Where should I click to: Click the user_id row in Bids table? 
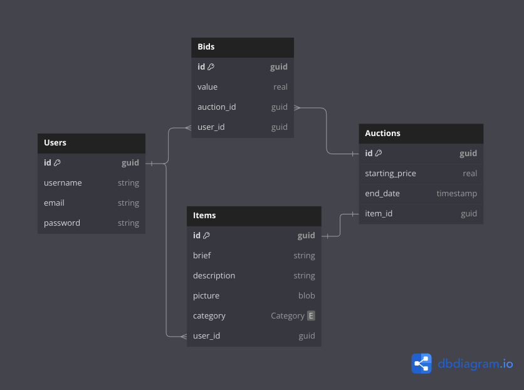242,127
